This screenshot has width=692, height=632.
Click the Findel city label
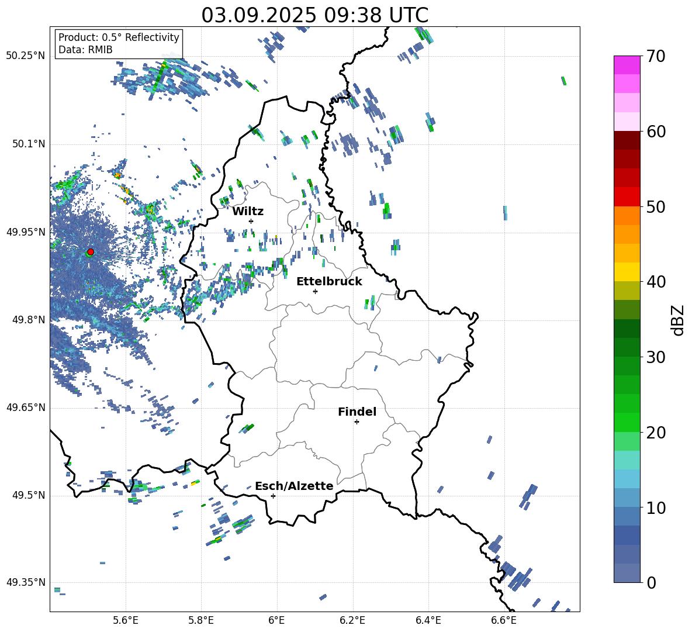[357, 412]
